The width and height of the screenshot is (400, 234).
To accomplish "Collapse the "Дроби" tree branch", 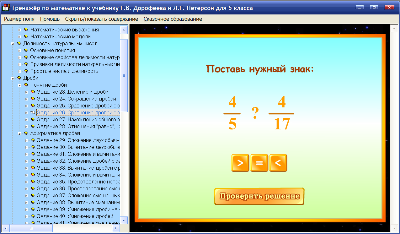I will 13,78.
